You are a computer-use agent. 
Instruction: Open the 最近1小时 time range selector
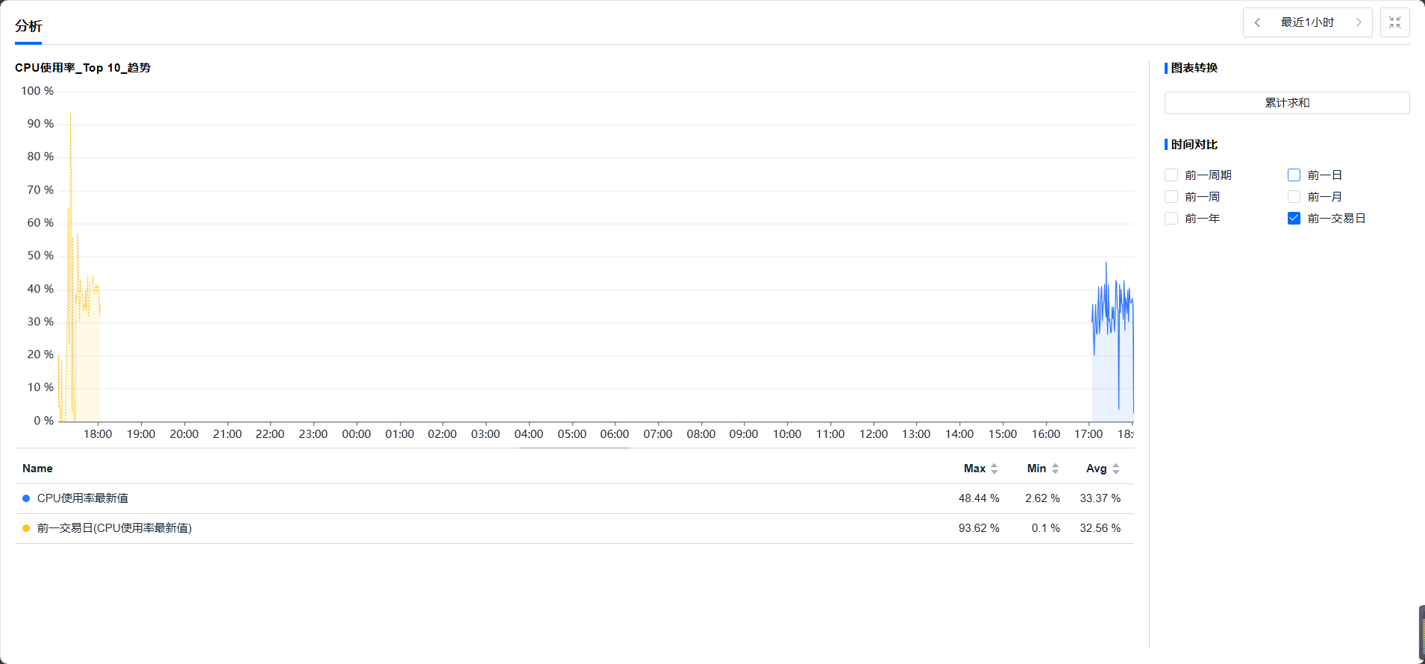click(x=1307, y=22)
